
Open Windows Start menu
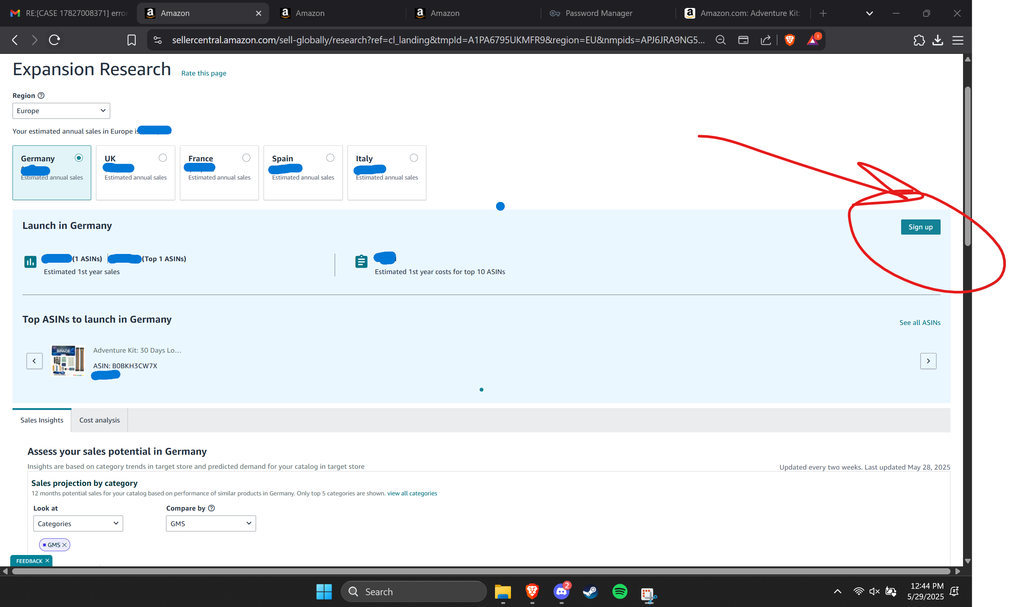(324, 591)
